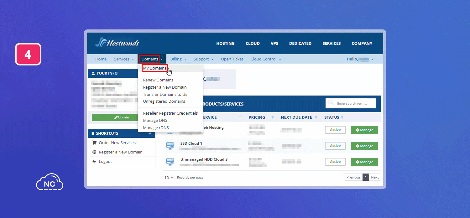
Task: Open the Hello user account dropdown
Action: 360,59
